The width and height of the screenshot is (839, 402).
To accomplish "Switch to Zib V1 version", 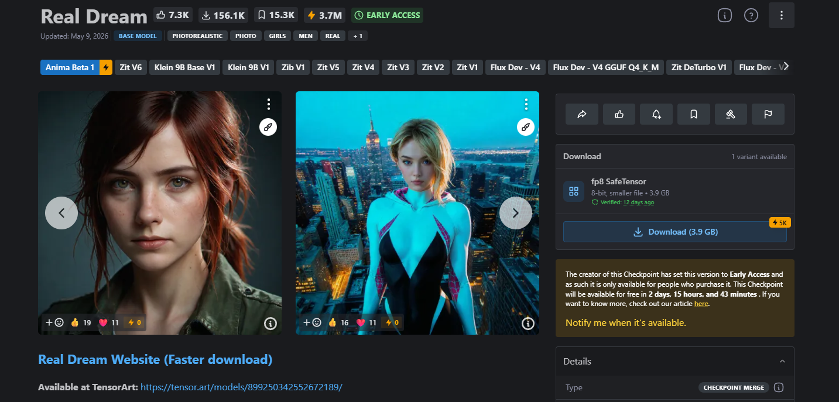I will [293, 67].
